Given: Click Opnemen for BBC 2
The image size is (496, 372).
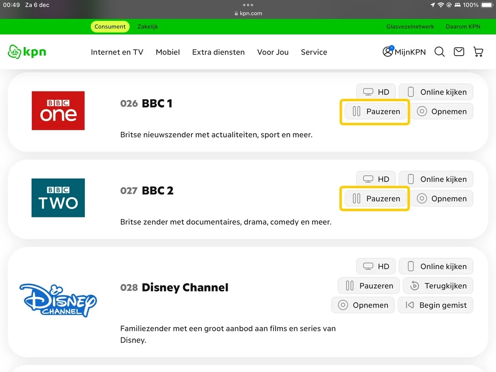Looking at the screenshot, I should tap(442, 199).
